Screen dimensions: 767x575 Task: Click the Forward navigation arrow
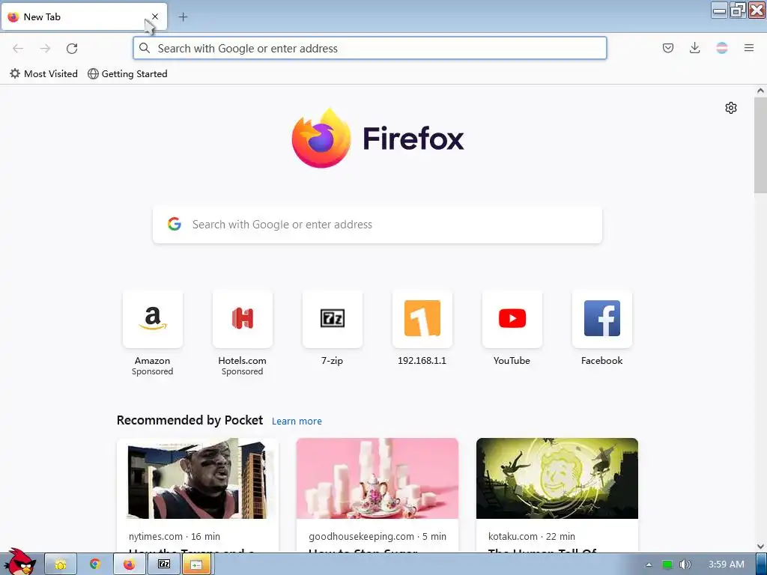(x=45, y=49)
